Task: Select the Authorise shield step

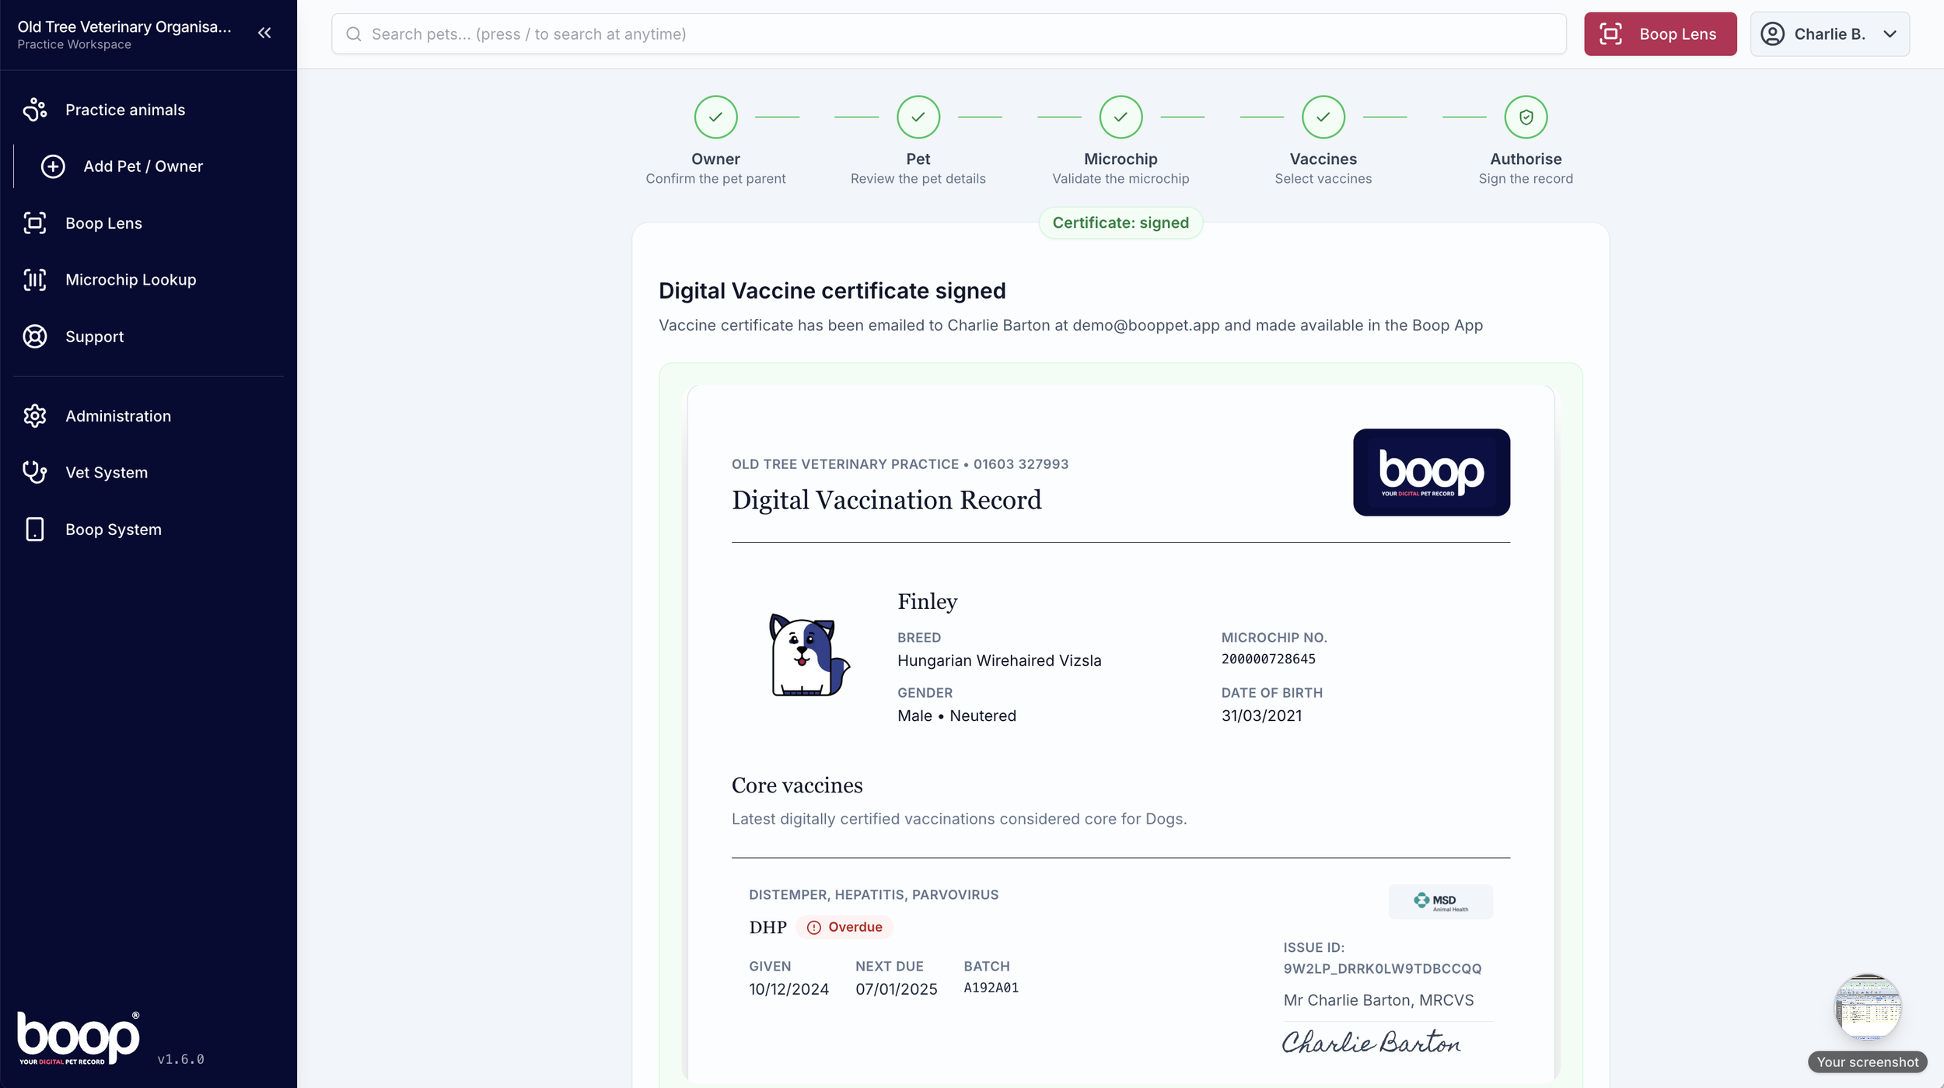Action: (1526, 117)
